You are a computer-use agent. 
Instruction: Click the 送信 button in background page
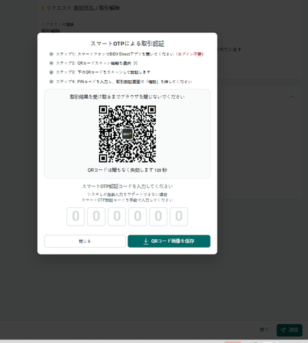(x=289, y=330)
